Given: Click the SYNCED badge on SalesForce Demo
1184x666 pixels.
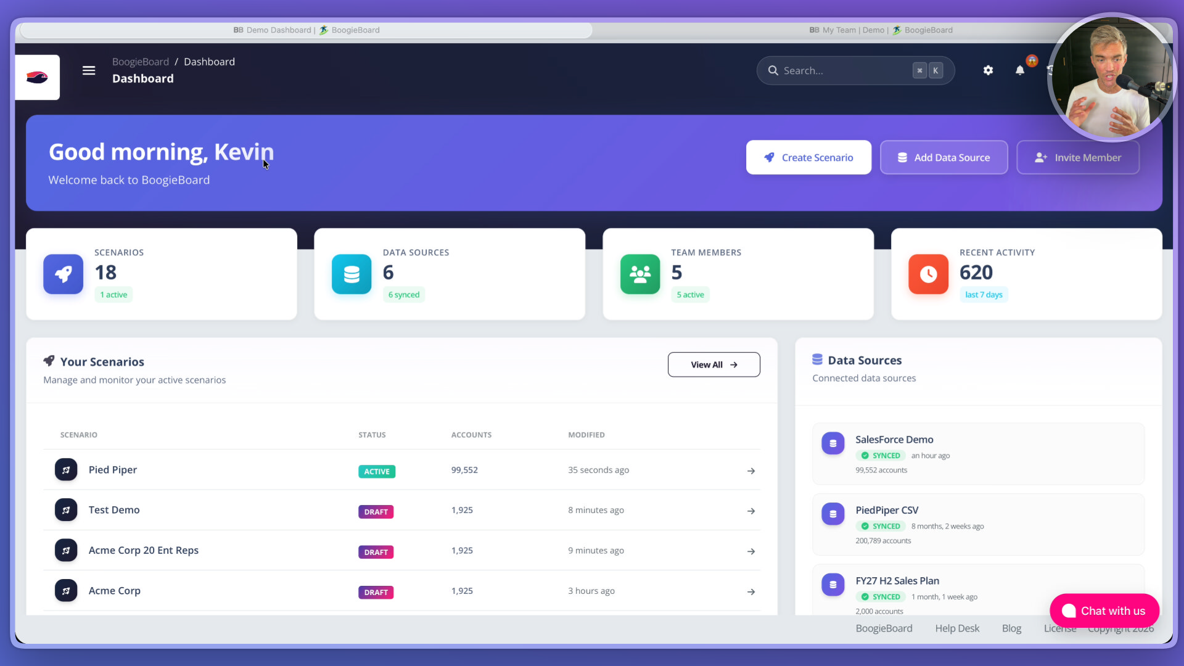Looking at the screenshot, I should pos(881,456).
